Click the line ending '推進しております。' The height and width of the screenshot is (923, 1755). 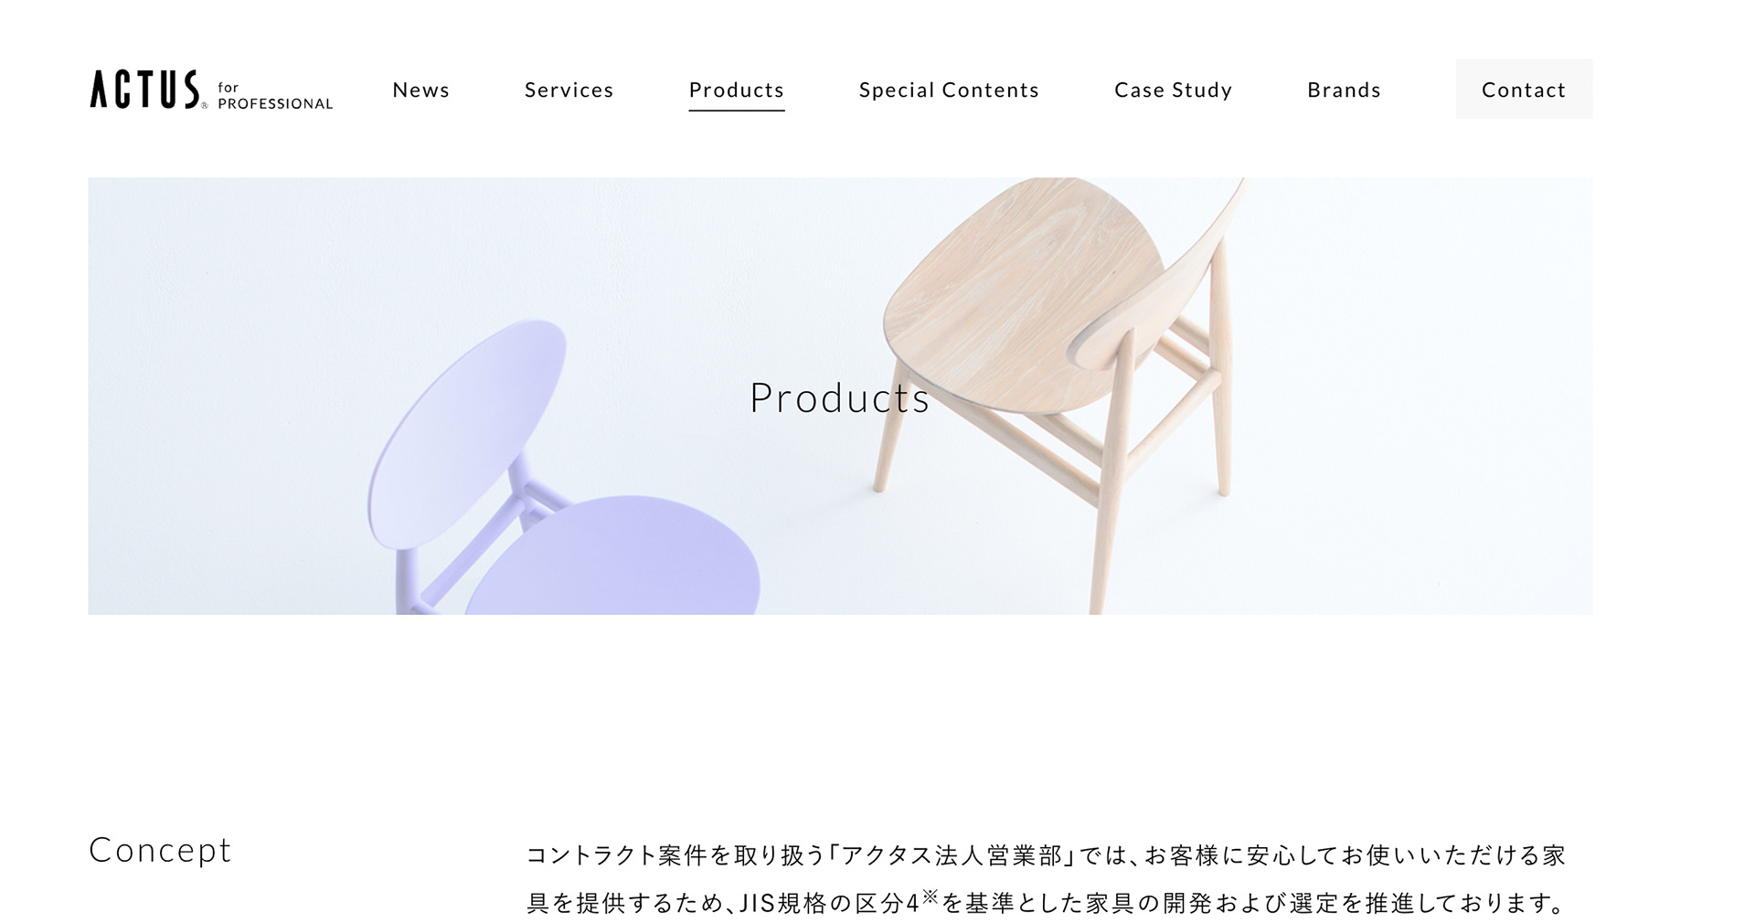[1046, 903]
